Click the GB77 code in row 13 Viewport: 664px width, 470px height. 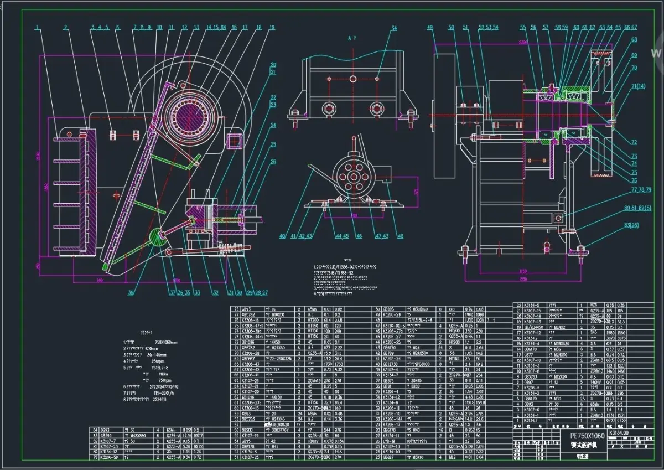[528, 355]
